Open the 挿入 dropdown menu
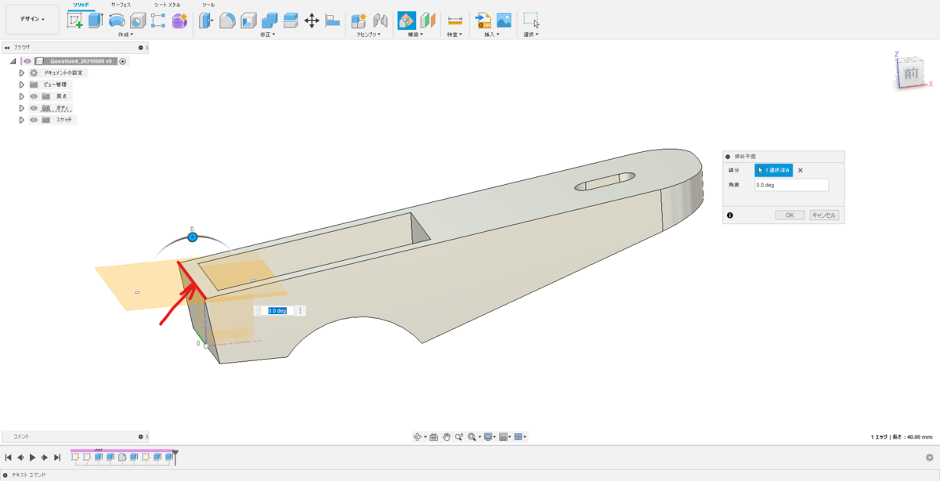This screenshot has height=481, width=940. 493,34
